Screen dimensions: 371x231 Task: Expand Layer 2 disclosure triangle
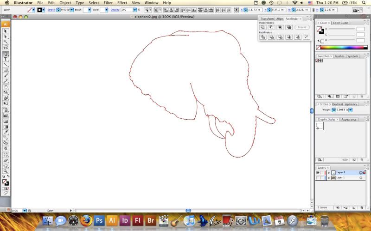[x=329, y=172]
